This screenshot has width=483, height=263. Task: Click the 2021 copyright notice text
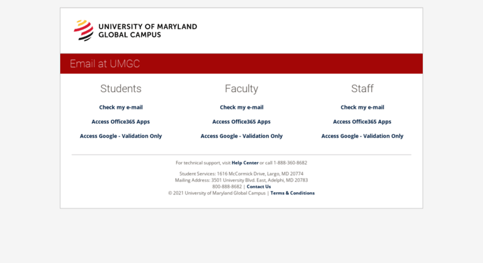click(217, 193)
